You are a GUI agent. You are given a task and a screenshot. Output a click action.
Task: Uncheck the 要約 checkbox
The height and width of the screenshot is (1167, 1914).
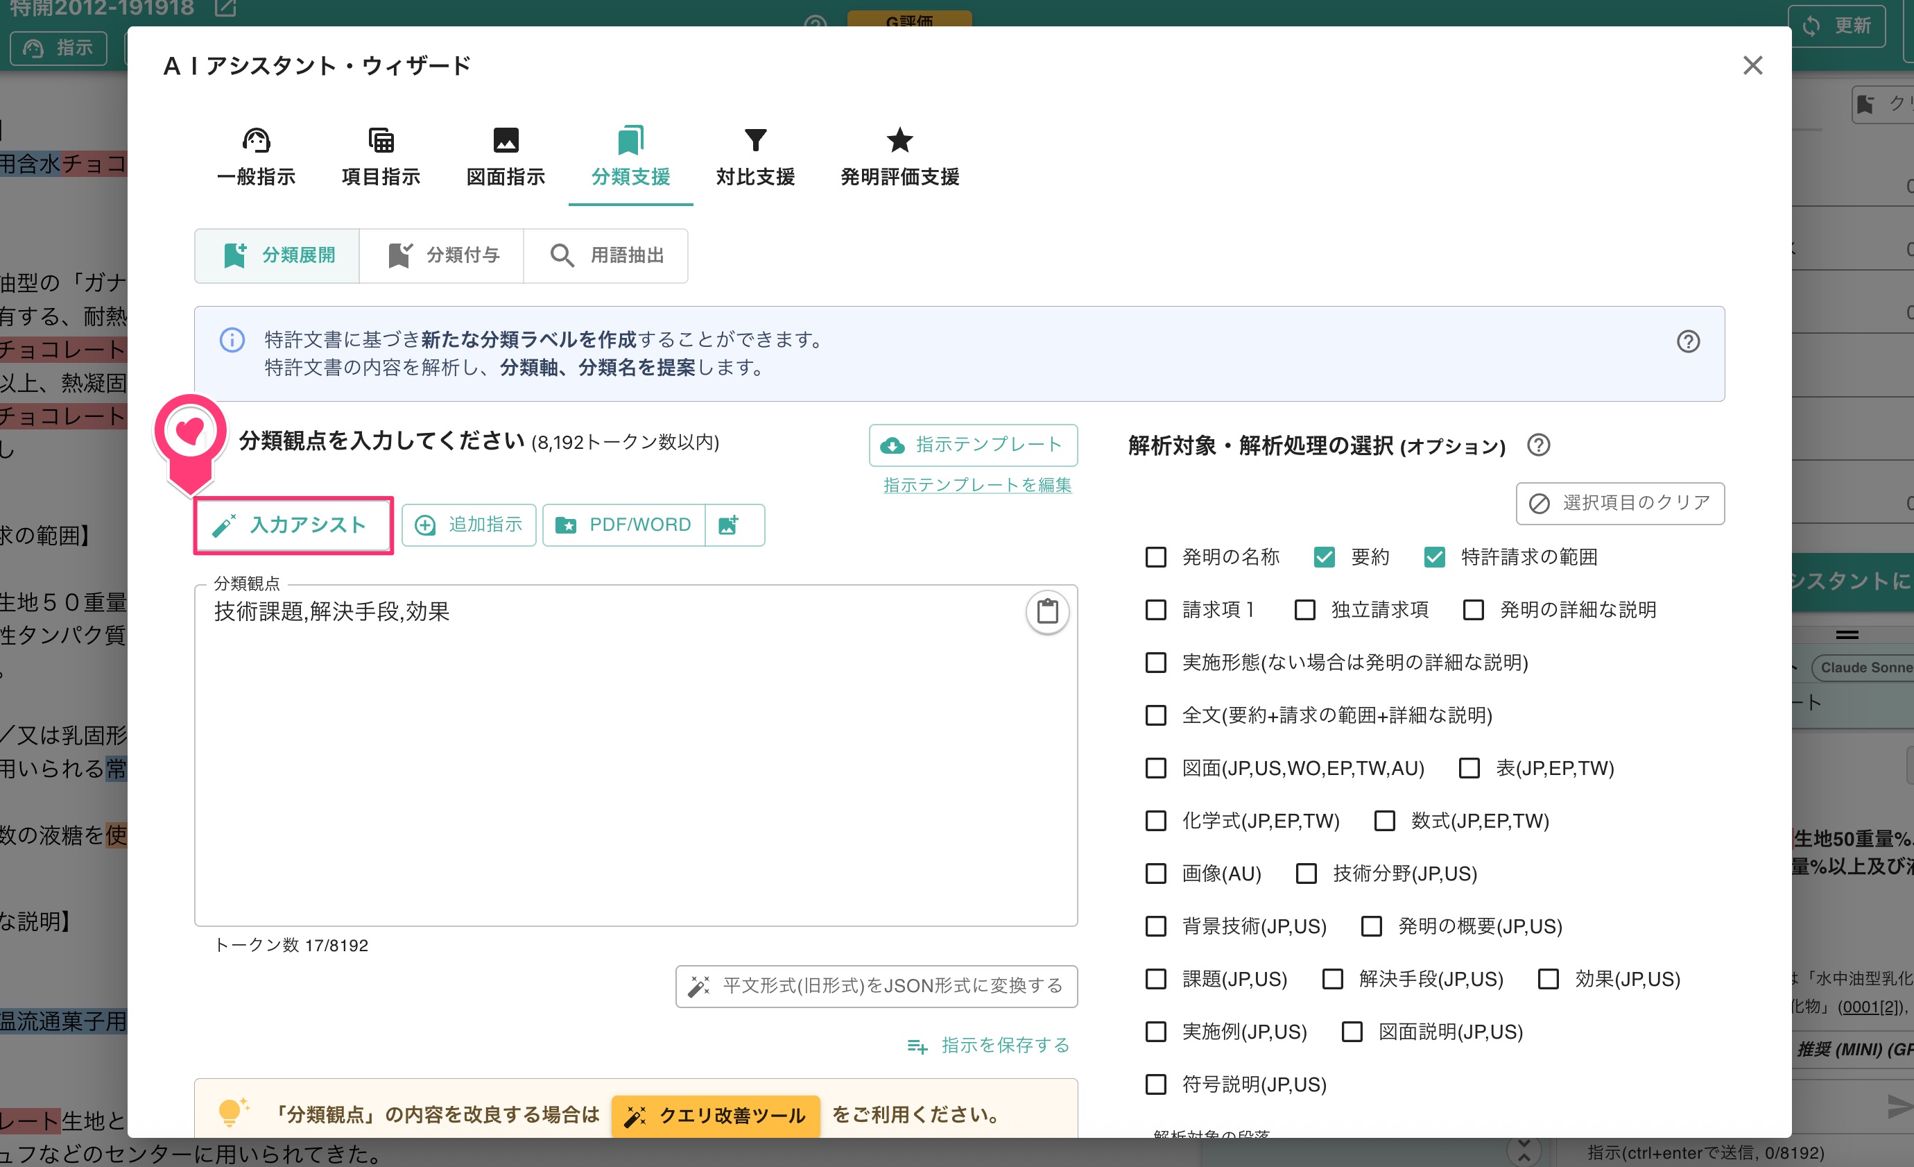coord(1325,557)
